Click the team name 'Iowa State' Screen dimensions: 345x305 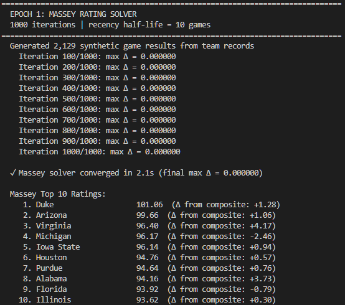[58, 247]
